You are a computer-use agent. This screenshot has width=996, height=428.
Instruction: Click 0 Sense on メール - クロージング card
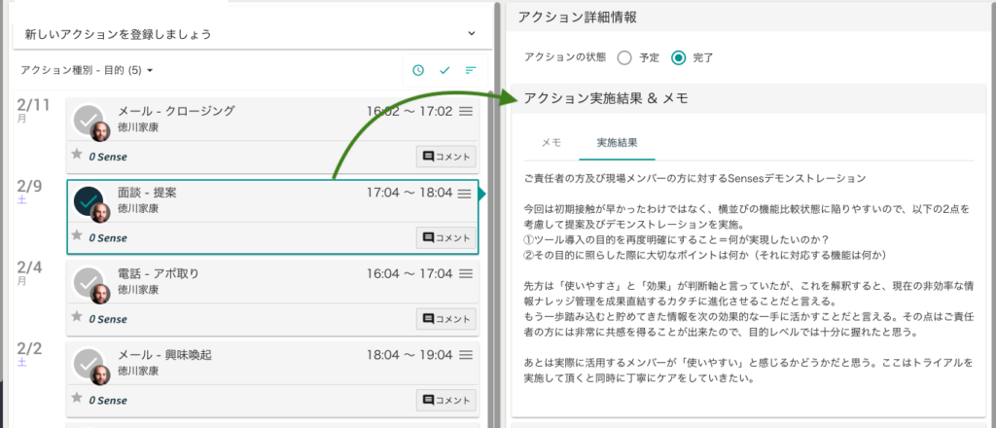coord(108,157)
